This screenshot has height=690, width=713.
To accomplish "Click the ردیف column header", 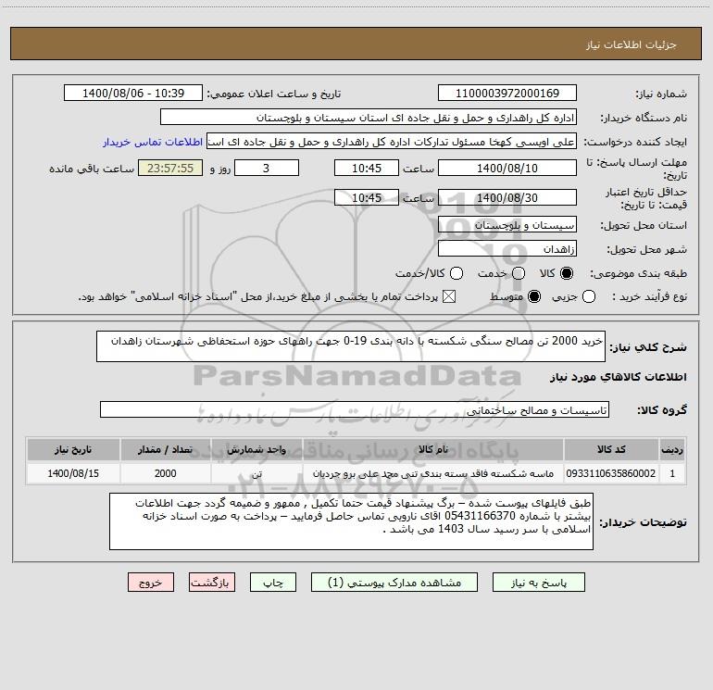I will 672,449.
